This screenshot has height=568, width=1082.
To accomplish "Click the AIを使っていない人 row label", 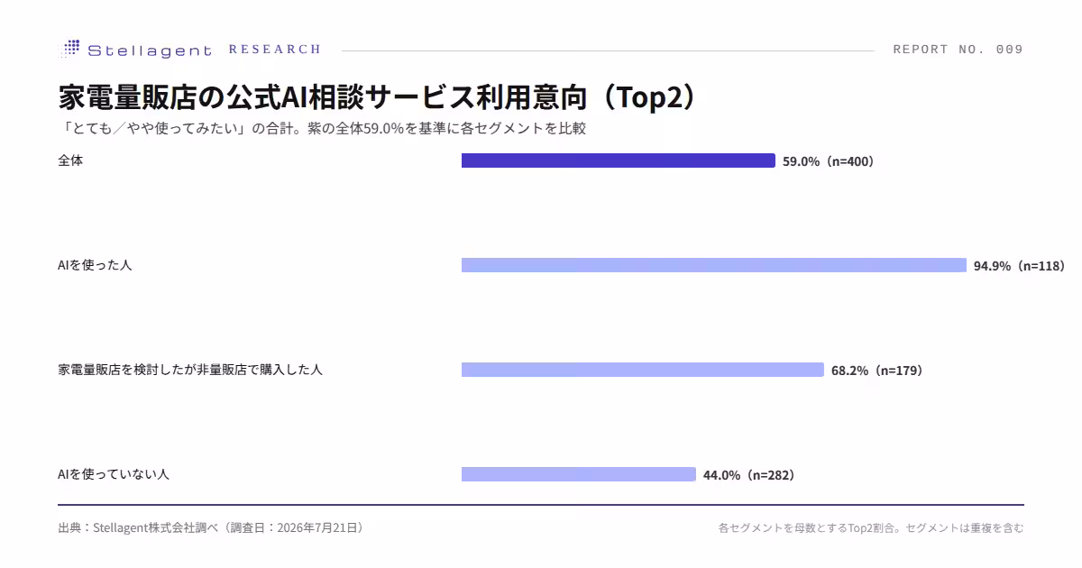I will pos(114,474).
